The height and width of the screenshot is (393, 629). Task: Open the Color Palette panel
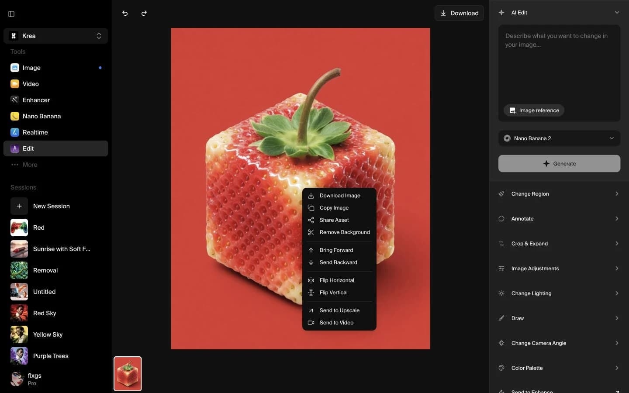point(559,368)
